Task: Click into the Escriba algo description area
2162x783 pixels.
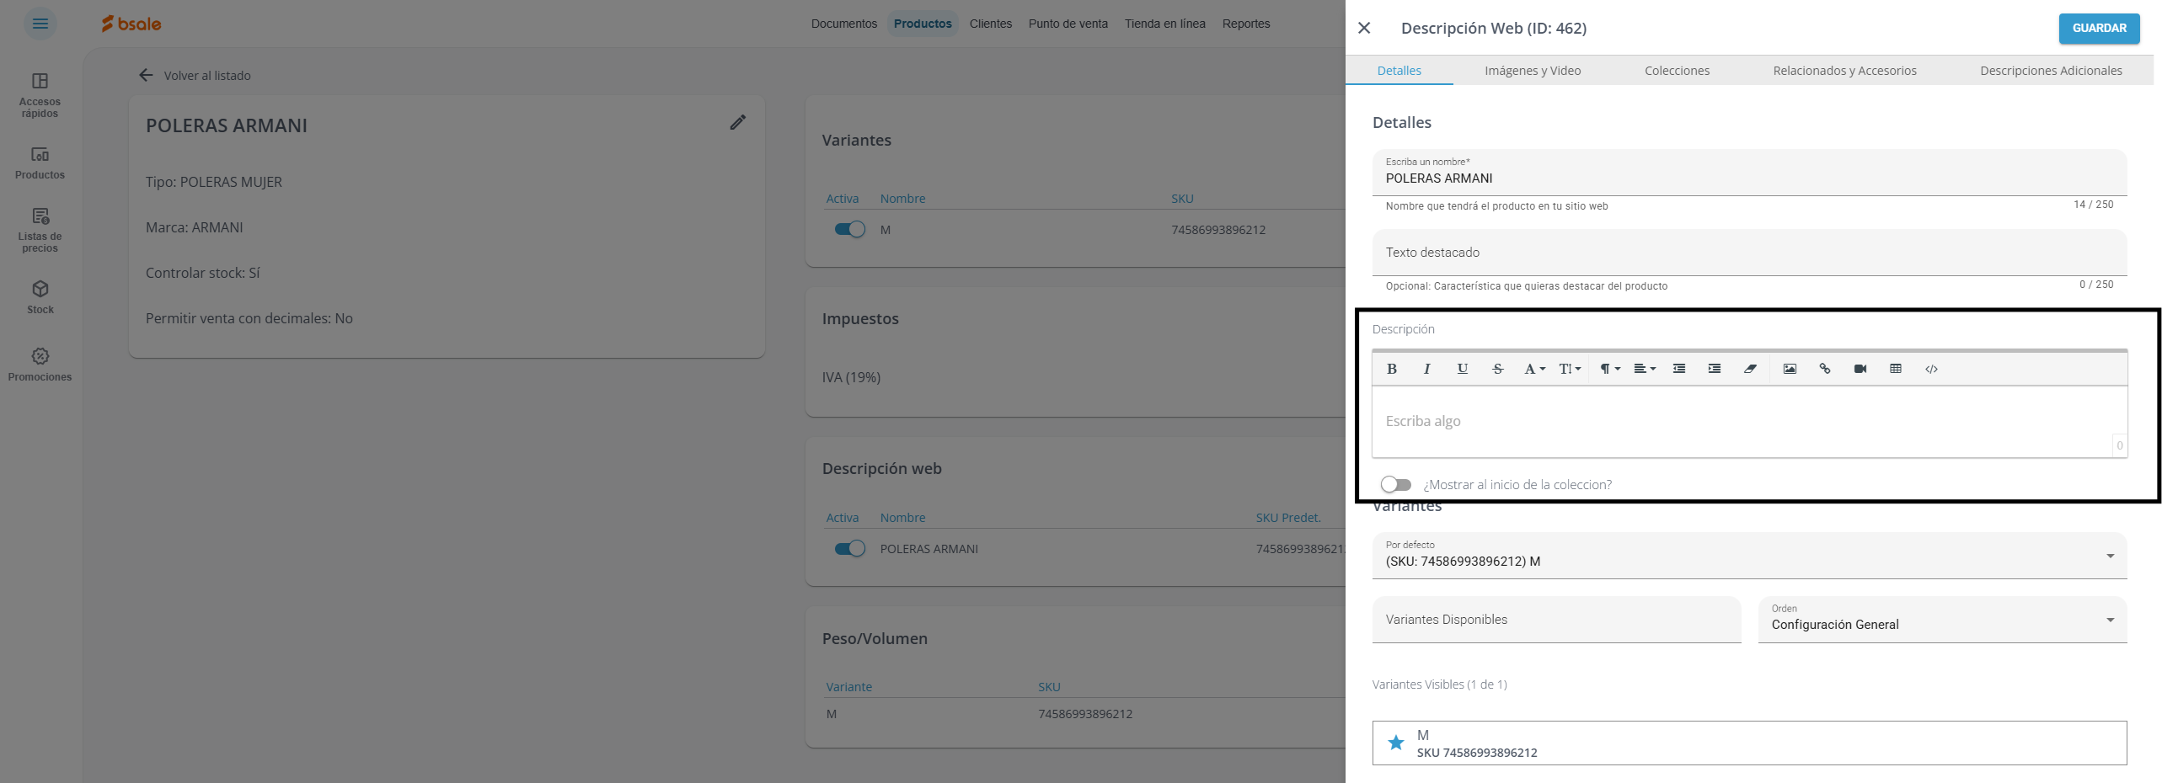Action: coord(1749,421)
